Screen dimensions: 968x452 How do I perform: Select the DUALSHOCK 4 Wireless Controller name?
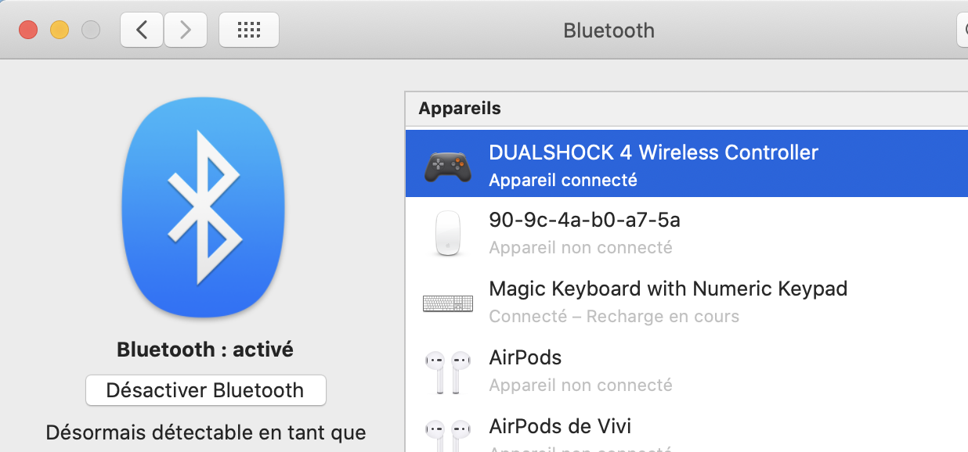(x=653, y=152)
